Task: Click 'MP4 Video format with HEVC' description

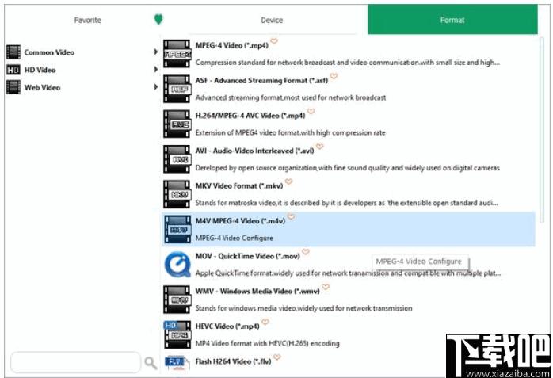Action: point(267,343)
